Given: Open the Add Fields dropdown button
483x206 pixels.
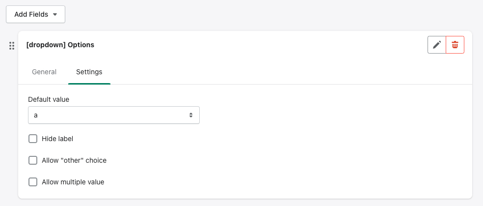Looking at the screenshot, I should (35, 14).
